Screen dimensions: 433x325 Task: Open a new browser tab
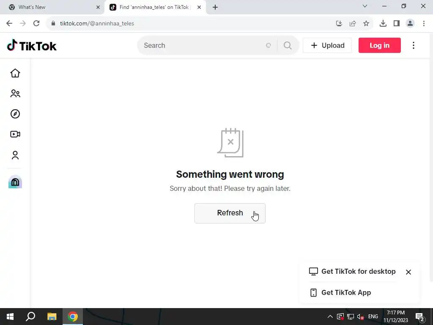coord(215,8)
